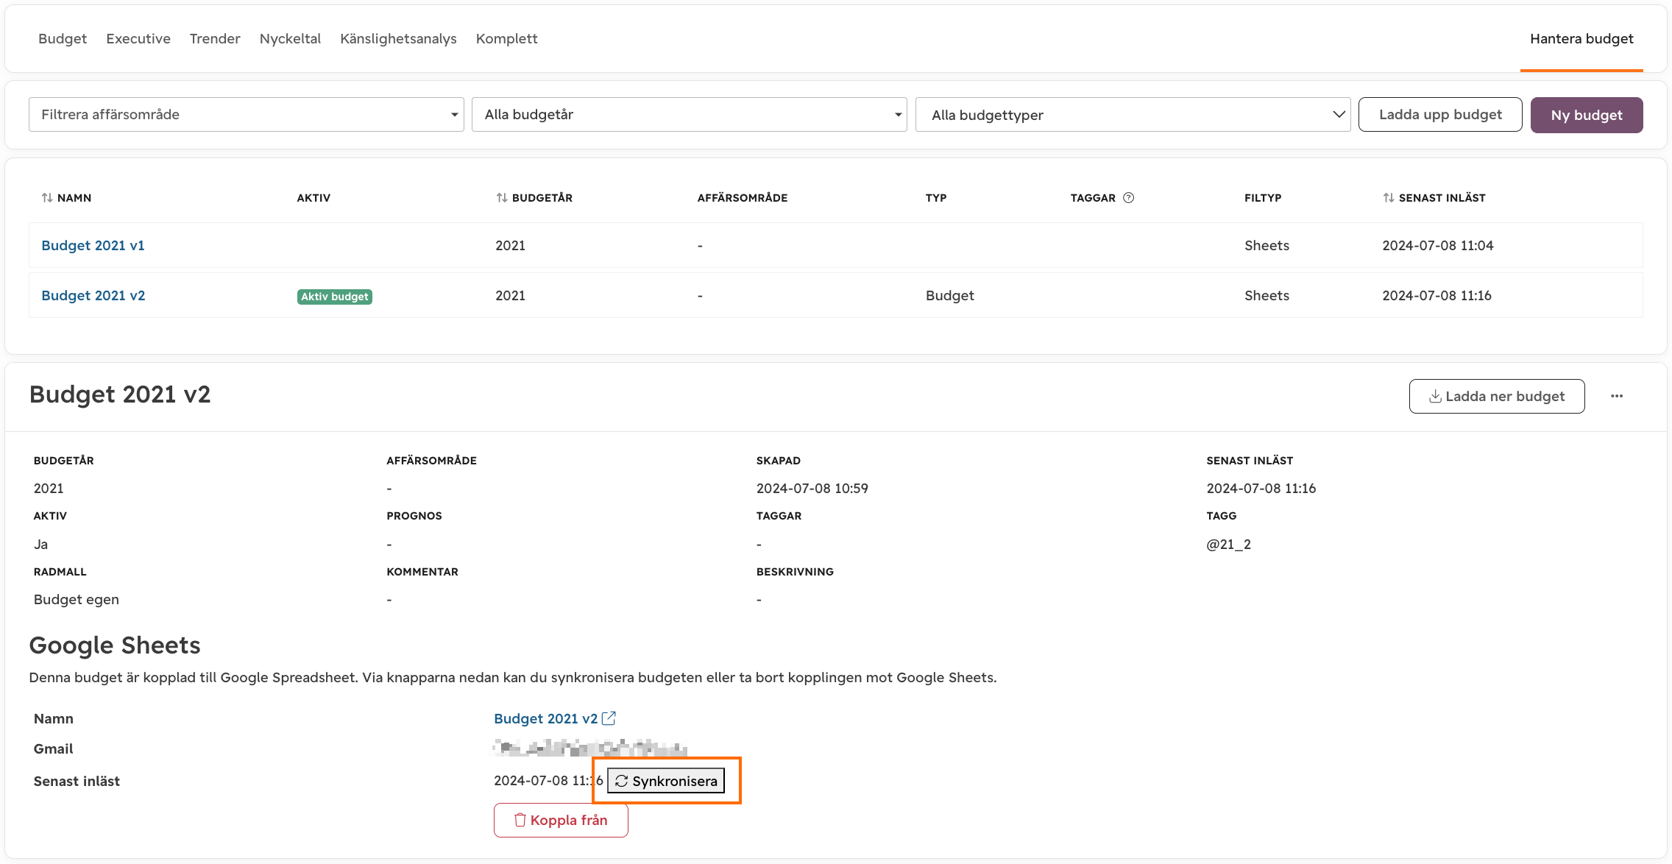Click the Ladda upp budget button
The height and width of the screenshot is (864, 1672).
1440,115
